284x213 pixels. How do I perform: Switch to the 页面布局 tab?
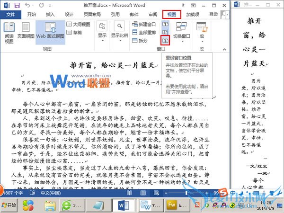coord(92,14)
